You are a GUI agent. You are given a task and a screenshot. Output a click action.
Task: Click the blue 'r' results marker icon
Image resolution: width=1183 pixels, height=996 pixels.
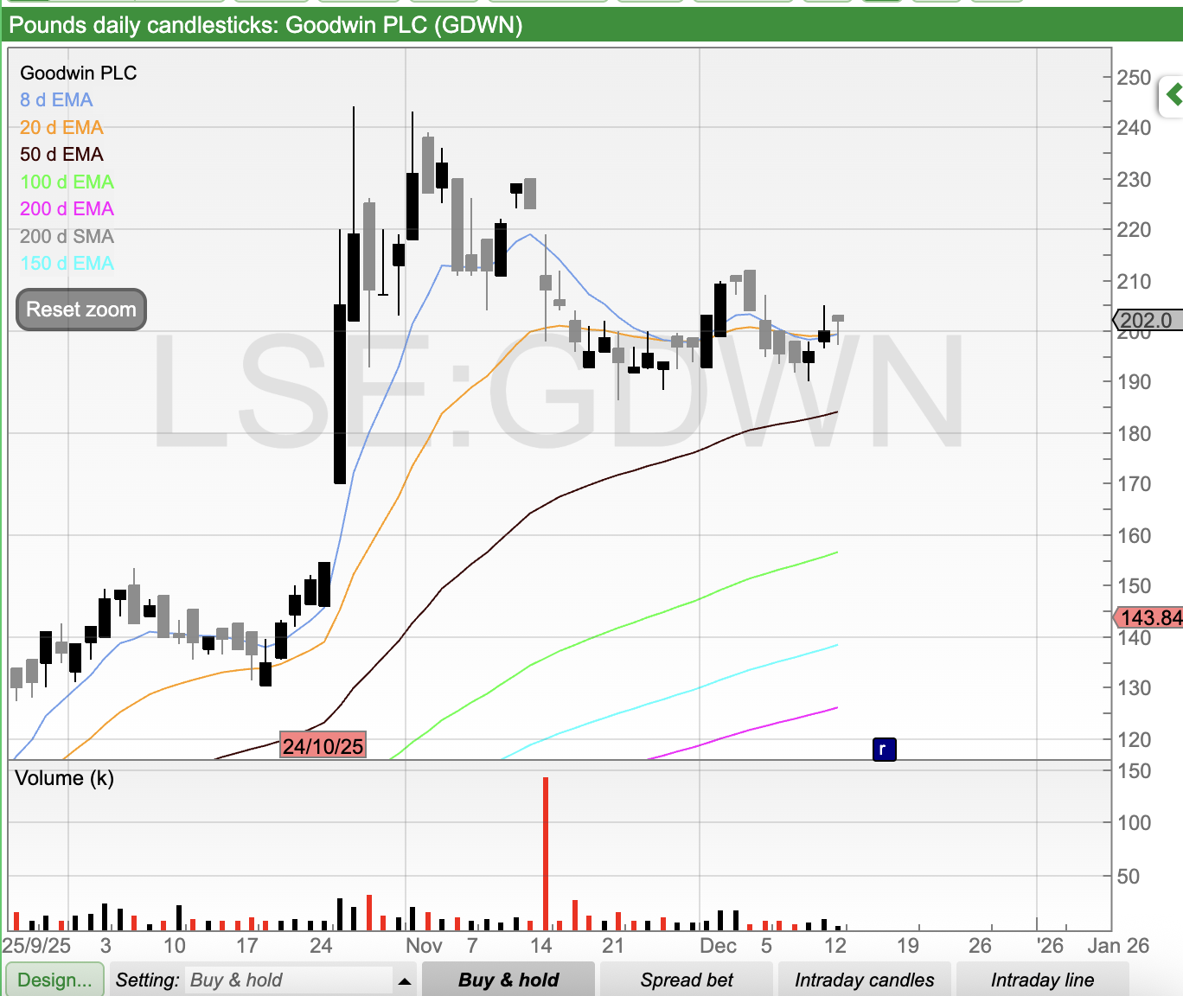tap(884, 749)
